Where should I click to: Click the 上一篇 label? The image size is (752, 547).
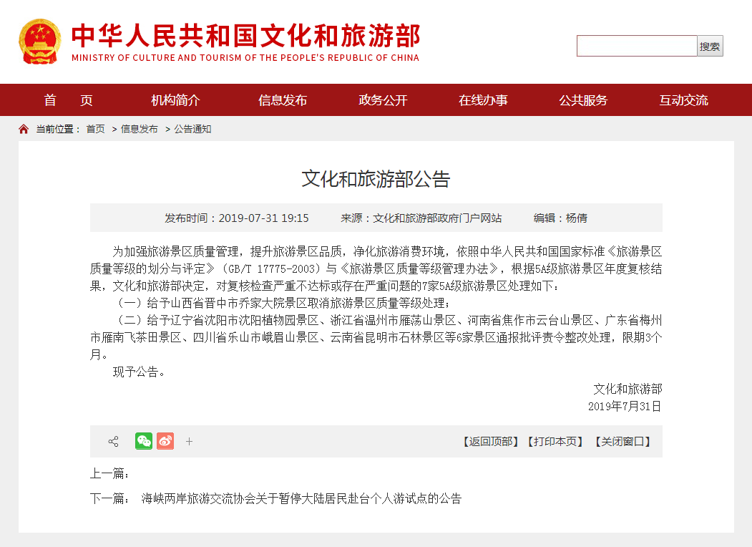point(109,473)
